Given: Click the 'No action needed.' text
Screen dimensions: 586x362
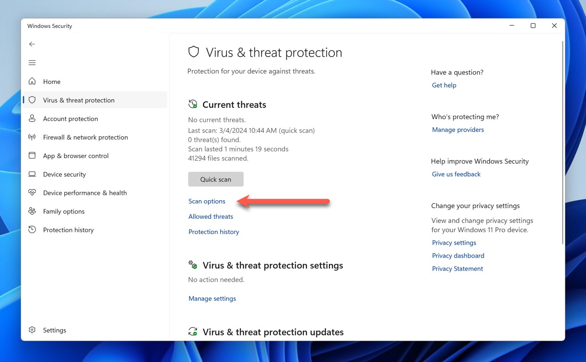Looking at the screenshot, I should pyautogui.click(x=216, y=280).
